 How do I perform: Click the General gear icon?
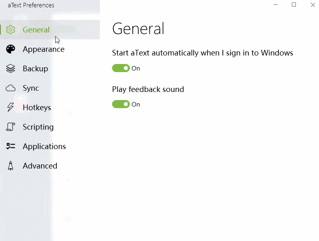point(11,30)
